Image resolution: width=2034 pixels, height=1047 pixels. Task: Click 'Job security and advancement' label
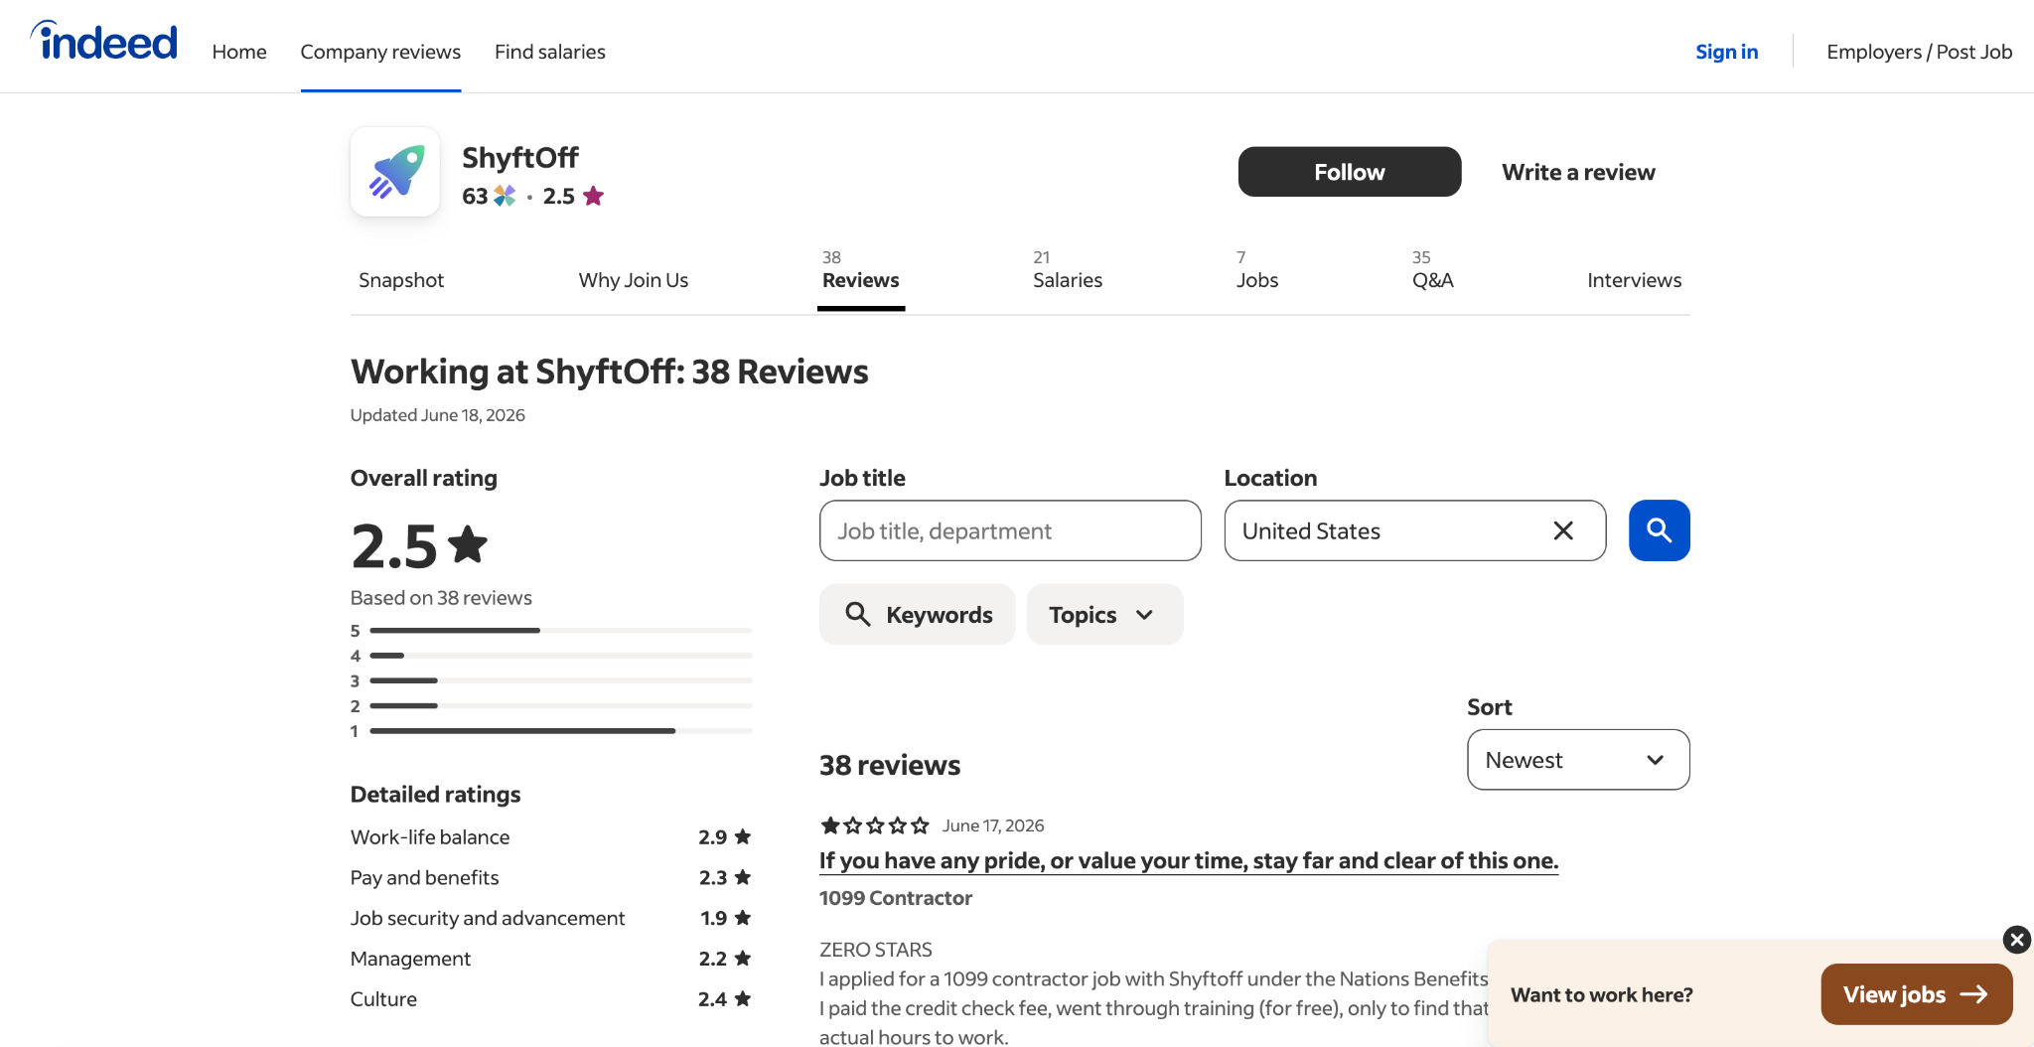488,918
